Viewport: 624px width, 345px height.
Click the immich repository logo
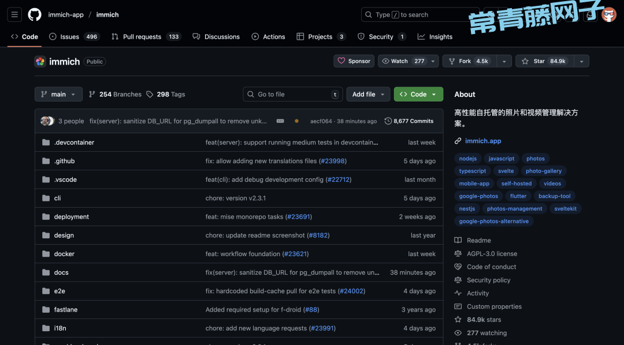[40, 62]
